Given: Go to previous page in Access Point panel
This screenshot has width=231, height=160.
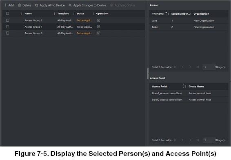Looking at the screenshot, I should 183,140.
